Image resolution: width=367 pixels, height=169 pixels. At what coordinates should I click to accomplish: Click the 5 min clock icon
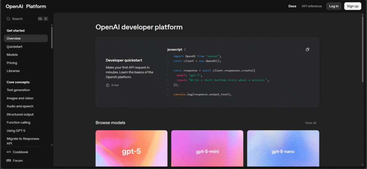108,85
